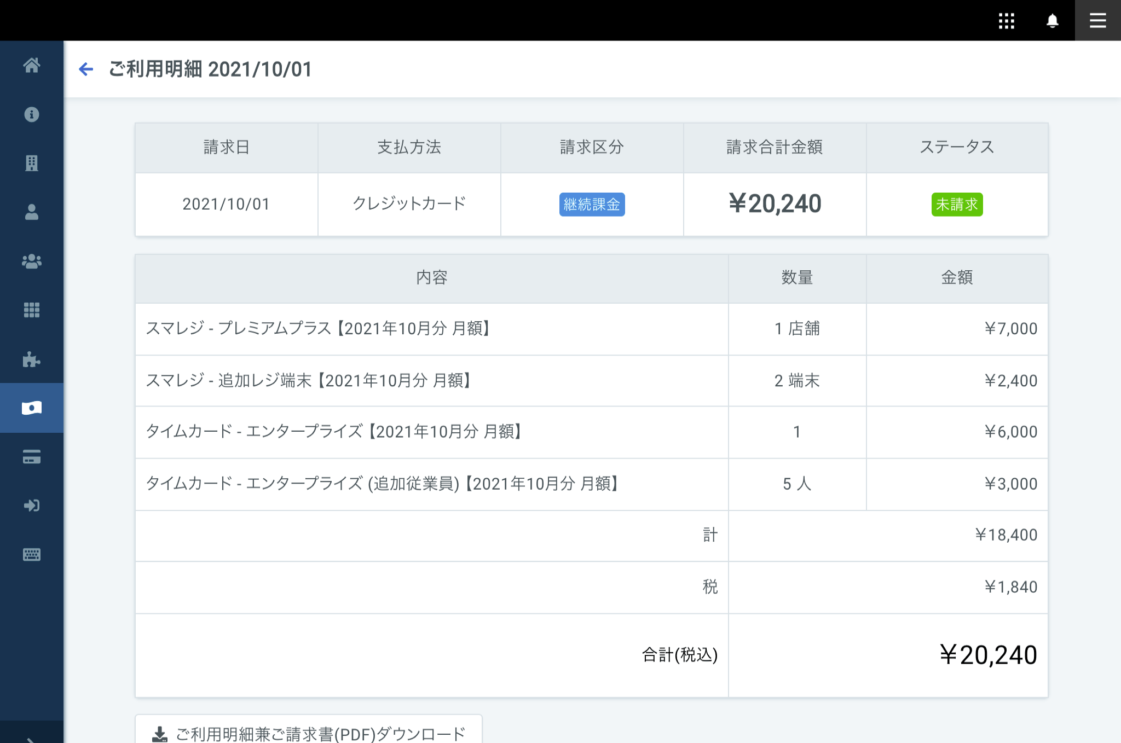Click the ¥6,000 amount

(1010, 432)
